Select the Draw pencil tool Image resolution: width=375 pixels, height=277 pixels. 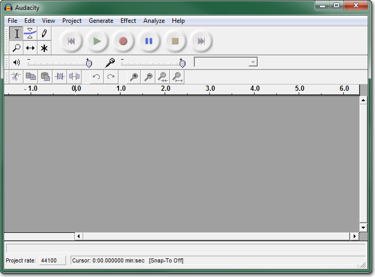[x=44, y=34]
